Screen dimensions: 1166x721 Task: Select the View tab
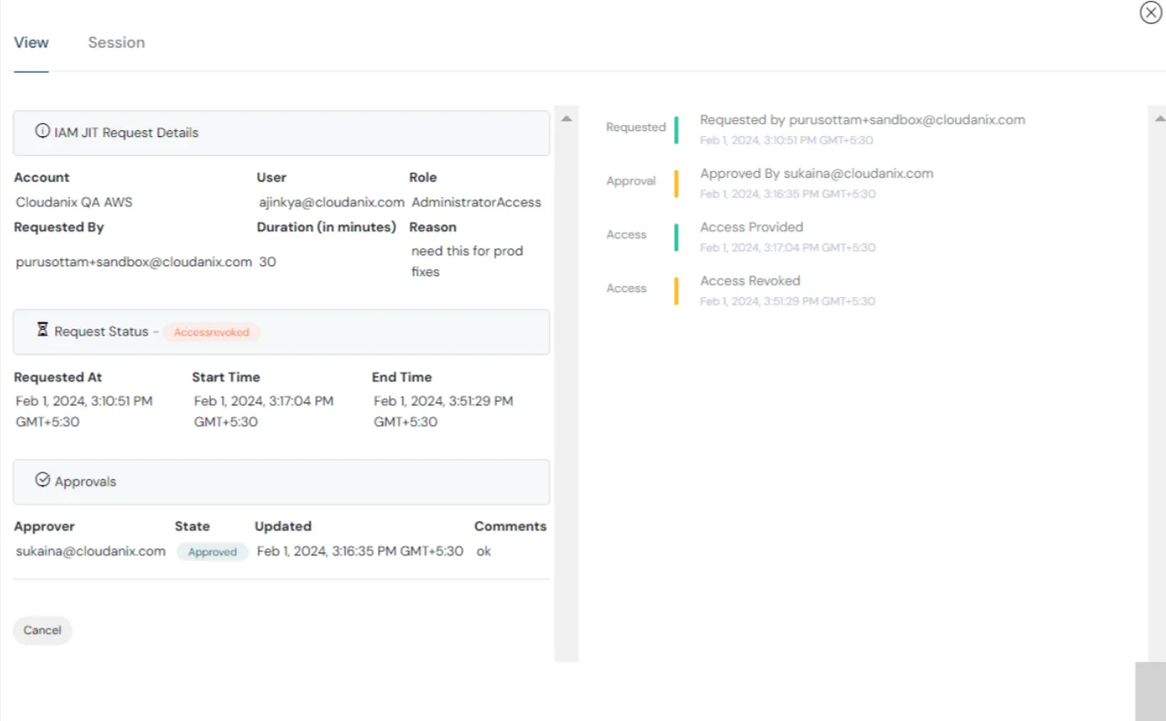[x=31, y=42]
